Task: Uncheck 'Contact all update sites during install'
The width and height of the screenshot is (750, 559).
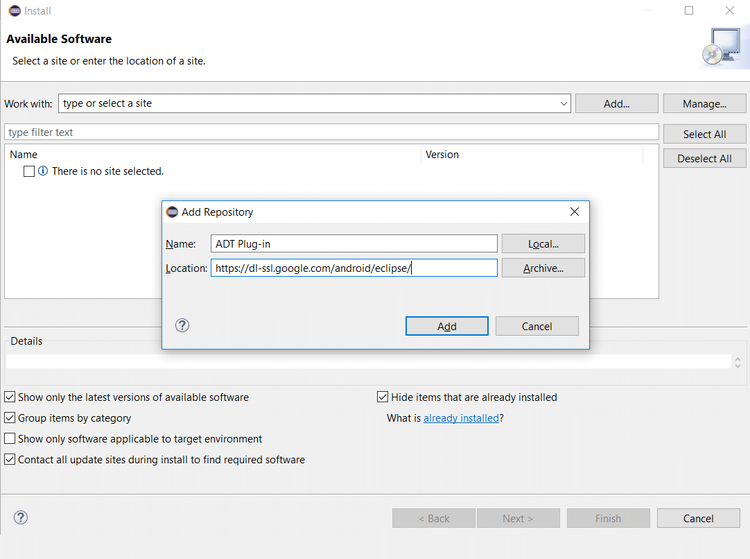Action: pos(10,460)
